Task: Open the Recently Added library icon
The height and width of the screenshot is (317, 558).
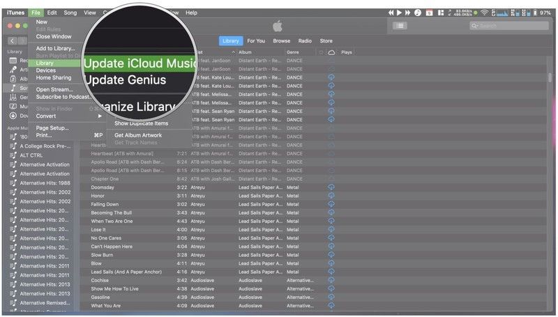Action: (13, 61)
